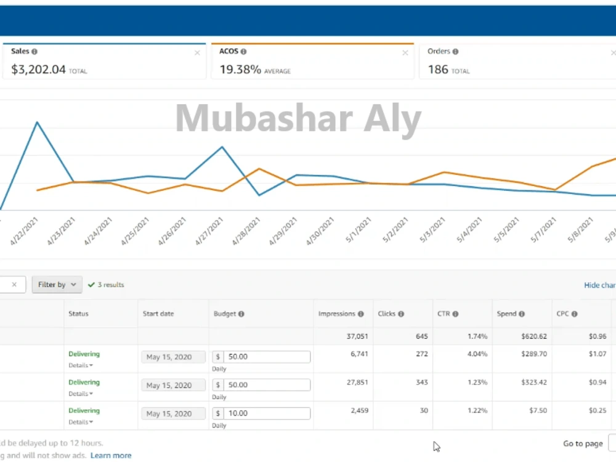The height and width of the screenshot is (462, 616).
Task: Sort by the Impressions column header
Action: [x=337, y=314]
